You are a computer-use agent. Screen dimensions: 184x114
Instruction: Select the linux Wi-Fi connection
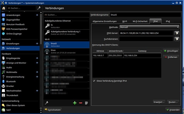[x=67, y=51]
